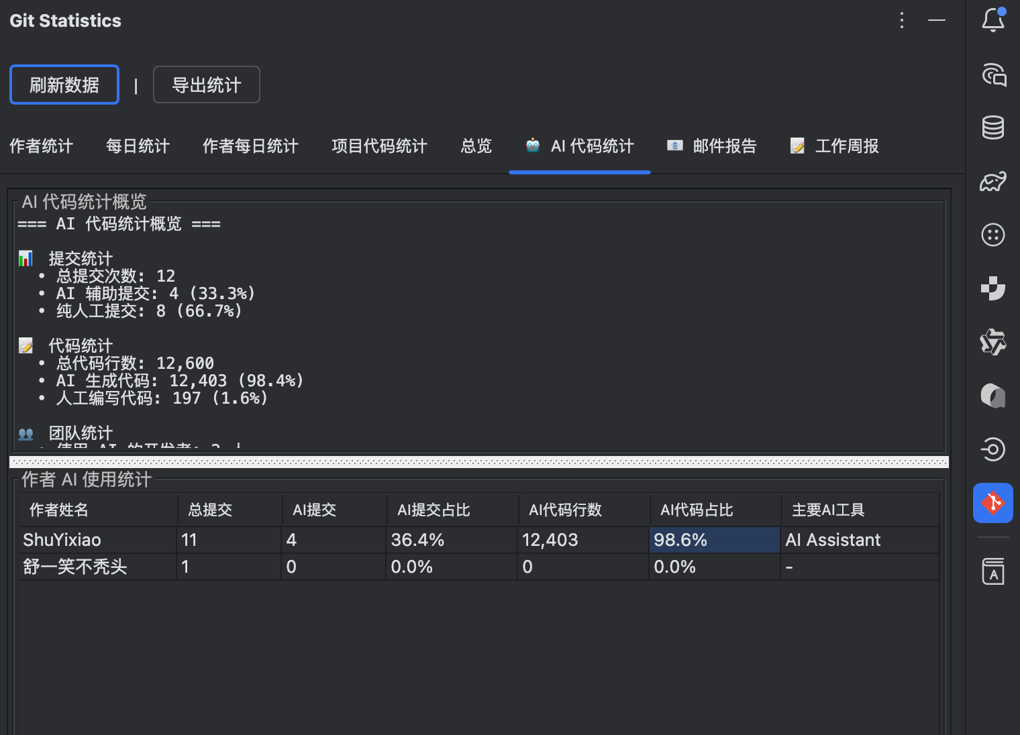Switch to the 作者统计 tab

click(42, 146)
